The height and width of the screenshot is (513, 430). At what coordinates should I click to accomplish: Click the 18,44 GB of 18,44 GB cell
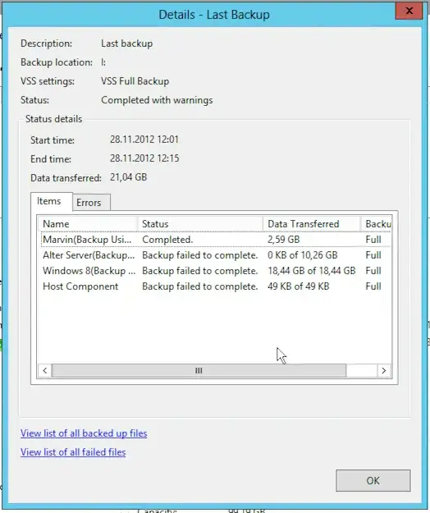point(311,271)
